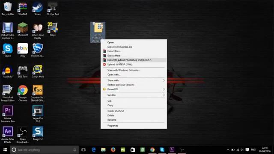The height and width of the screenshot is (154, 274).
Task: Click Create shortcut menu entry
Action: pos(134,111)
